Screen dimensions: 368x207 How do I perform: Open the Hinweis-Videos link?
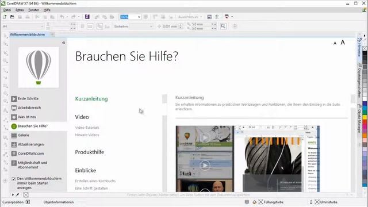87,135
